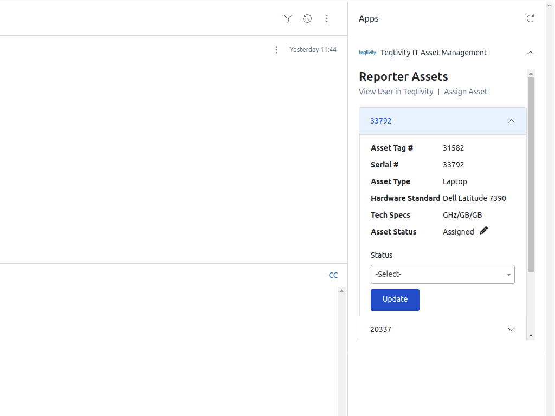Edit Asset Status using the pencil icon

click(x=483, y=231)
